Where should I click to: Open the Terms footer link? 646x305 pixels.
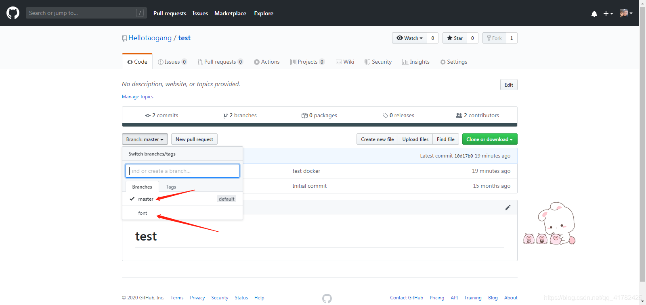click(177, 298)
